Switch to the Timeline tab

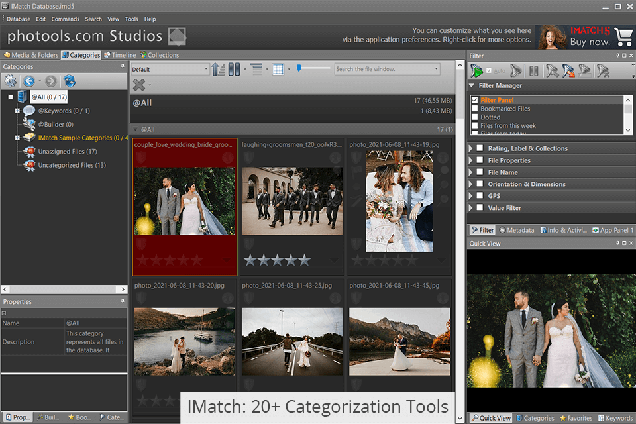[120, 55]
